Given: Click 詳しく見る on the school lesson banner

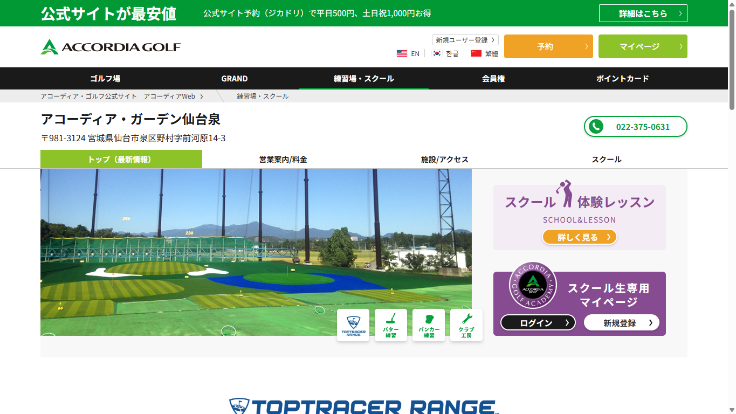Looking at the screenshot, I should click(580, 237).
